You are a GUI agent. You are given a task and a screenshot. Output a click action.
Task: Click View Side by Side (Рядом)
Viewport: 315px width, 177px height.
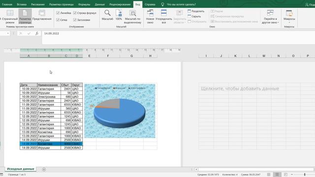[x=217, y=11]
